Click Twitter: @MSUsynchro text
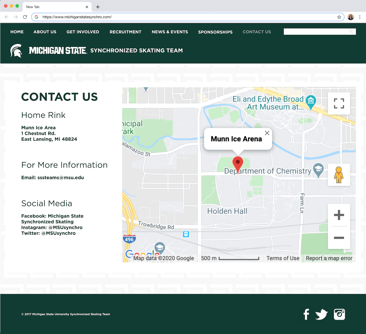Image resolution: width=366 pixels, height=334 pixels. point(48,233)
